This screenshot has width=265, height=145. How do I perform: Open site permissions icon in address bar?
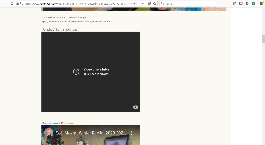21,4
